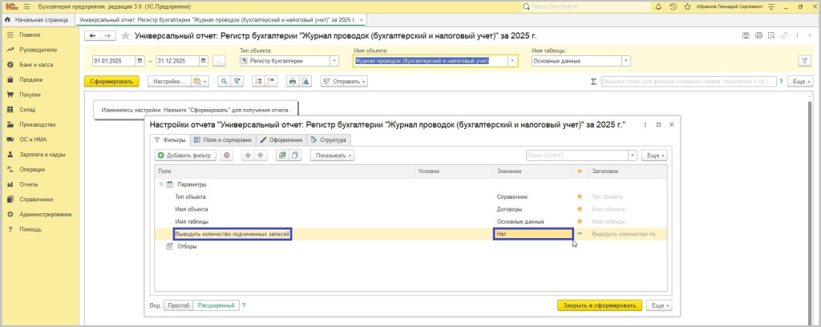Screen dimensions: 821x327
Task: Collapse the Параметры tree group
Action: pyautogui.click(x=160, y=184)
